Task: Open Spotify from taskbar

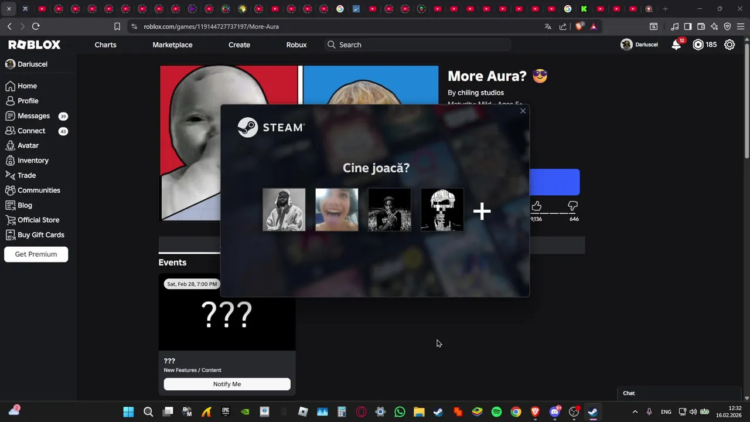Action: pyautogui.click(x=496, y=412)
